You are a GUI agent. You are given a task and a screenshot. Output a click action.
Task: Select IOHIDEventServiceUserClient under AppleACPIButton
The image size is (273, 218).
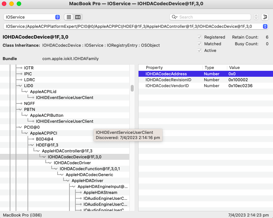point(65,121)
